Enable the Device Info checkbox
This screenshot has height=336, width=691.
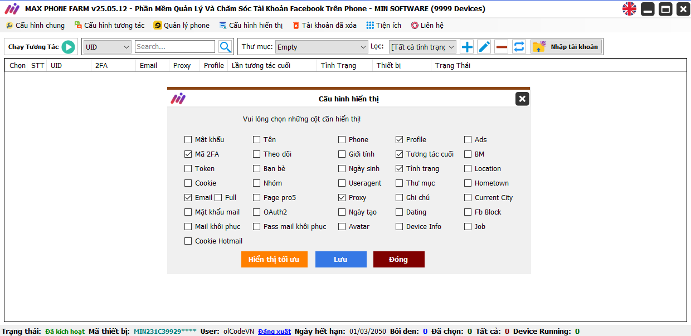pos(399,227)
